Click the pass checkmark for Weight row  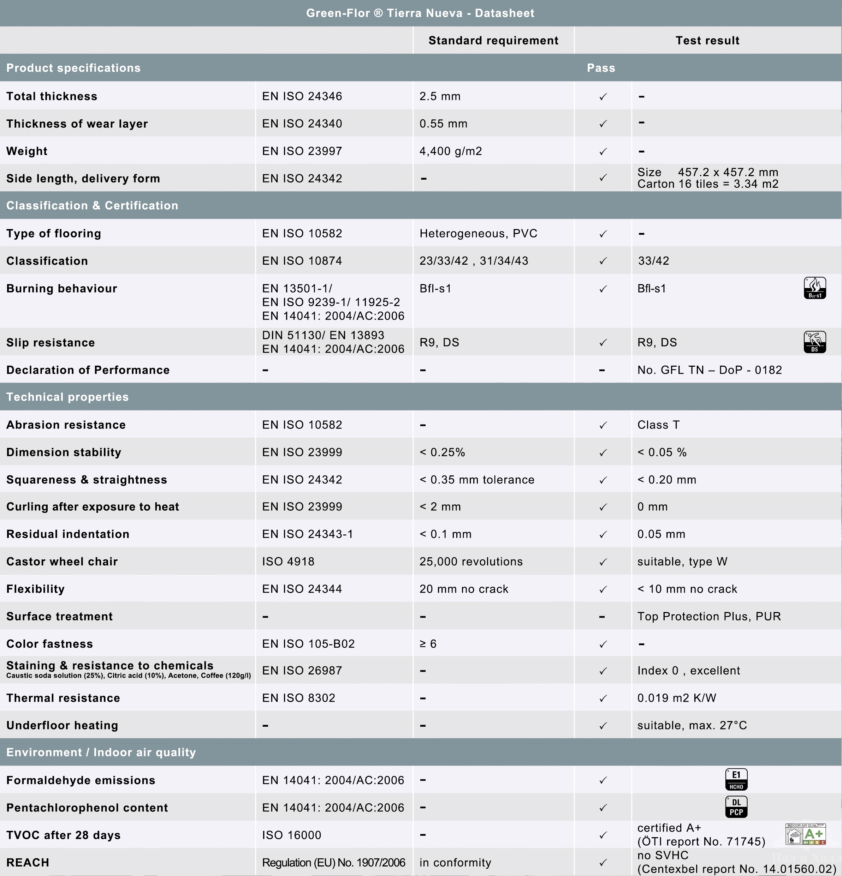603,151
